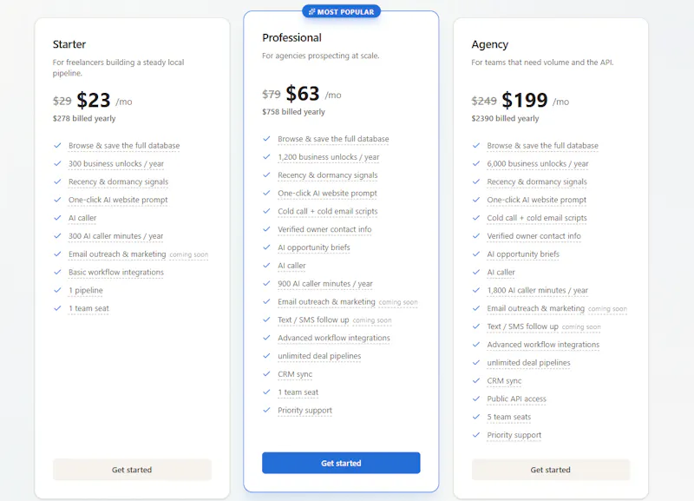The image size is (694, 501).
Task: Click the Professional unlimited deal pipelines feature
Action: [319, 356]
